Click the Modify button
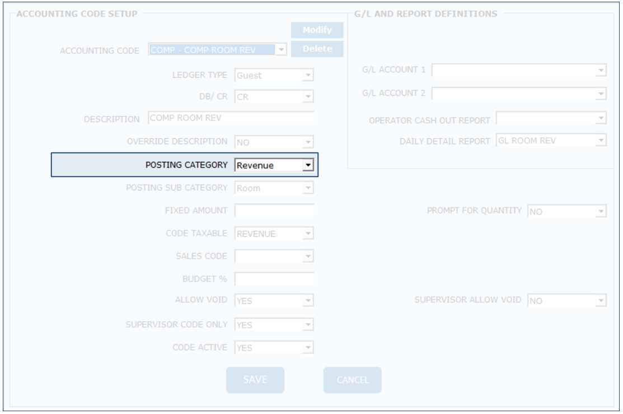The width and height of the screenshot is (623, 414). point(317,30)
